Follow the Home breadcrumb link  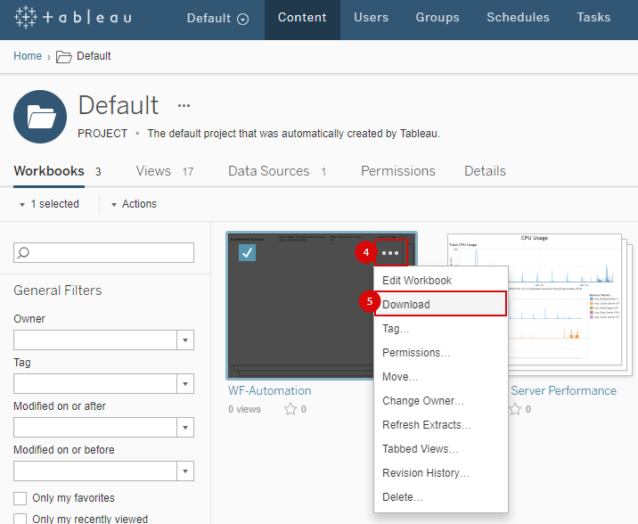click(28, 56)
